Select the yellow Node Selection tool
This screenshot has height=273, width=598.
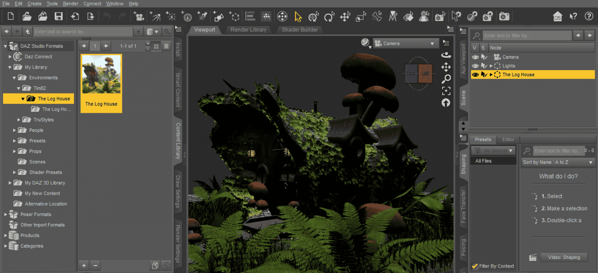pos(298,16)
